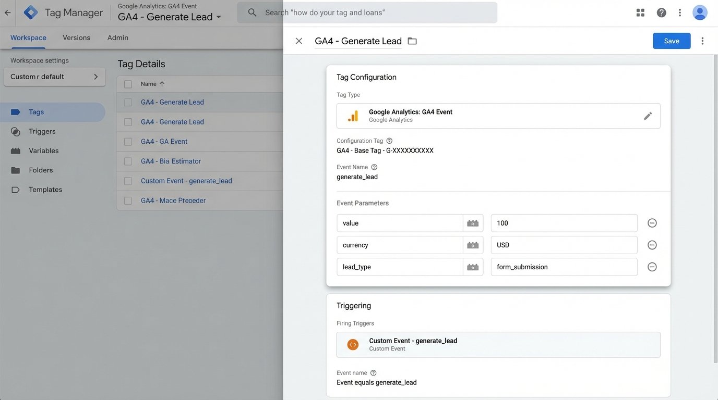The image size is (718, 400).
Task: Open the Folders section
Action: (39, 169)
